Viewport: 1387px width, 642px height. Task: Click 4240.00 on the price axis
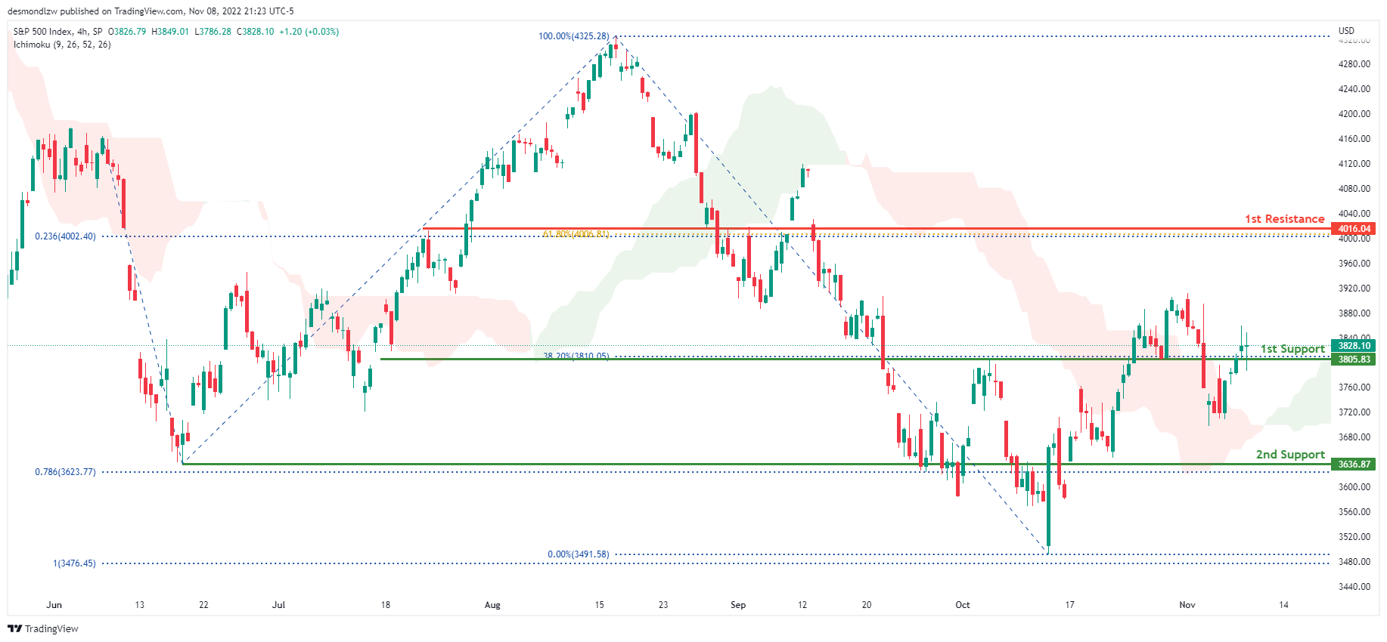(1354, 89)
